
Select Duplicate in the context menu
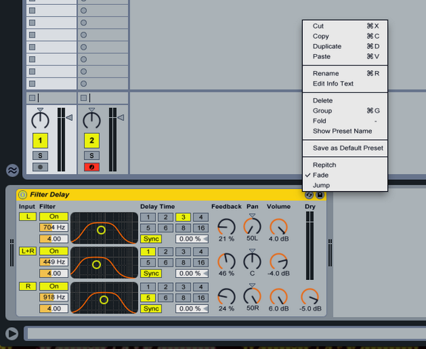click(345, 46)
